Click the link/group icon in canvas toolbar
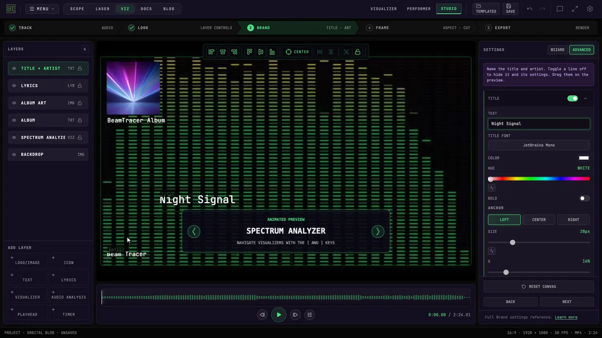This screenshot has width=602, height=338. (x=347, y=52)
